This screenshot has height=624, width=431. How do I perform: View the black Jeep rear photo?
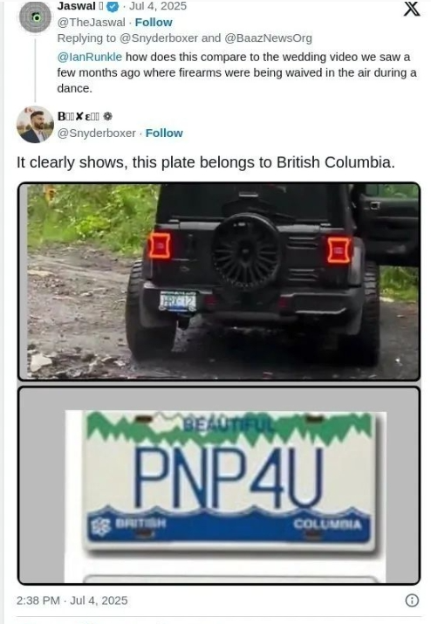coord(219,281)
